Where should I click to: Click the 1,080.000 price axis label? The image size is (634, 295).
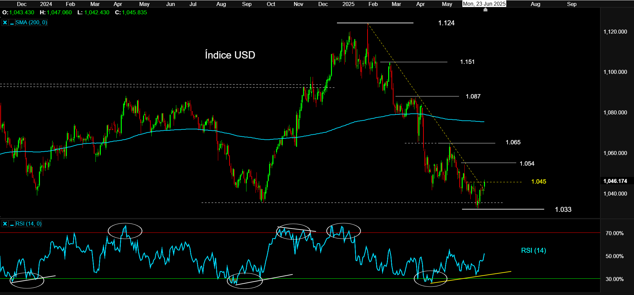tap(615, 112)
